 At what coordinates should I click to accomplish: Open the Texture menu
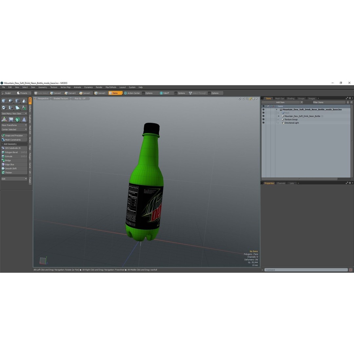coord(54,88)
